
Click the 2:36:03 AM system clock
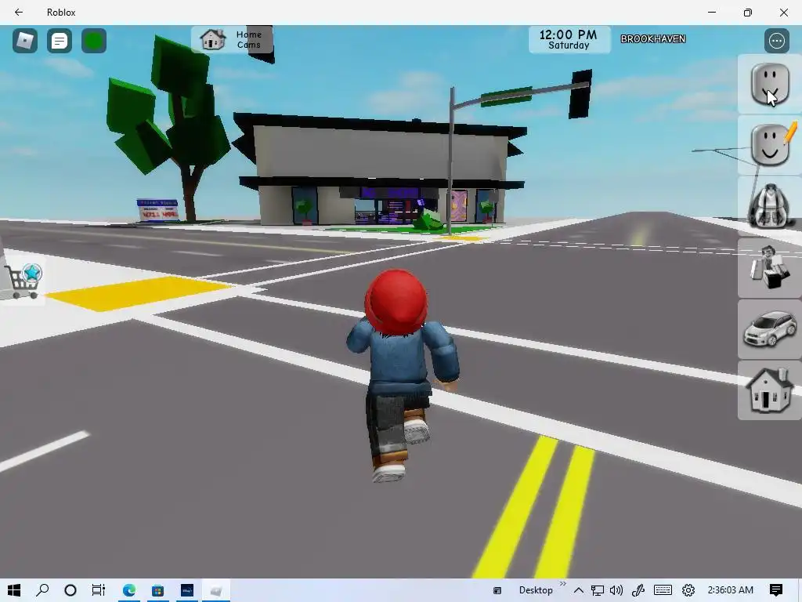(x=731, y=590)
